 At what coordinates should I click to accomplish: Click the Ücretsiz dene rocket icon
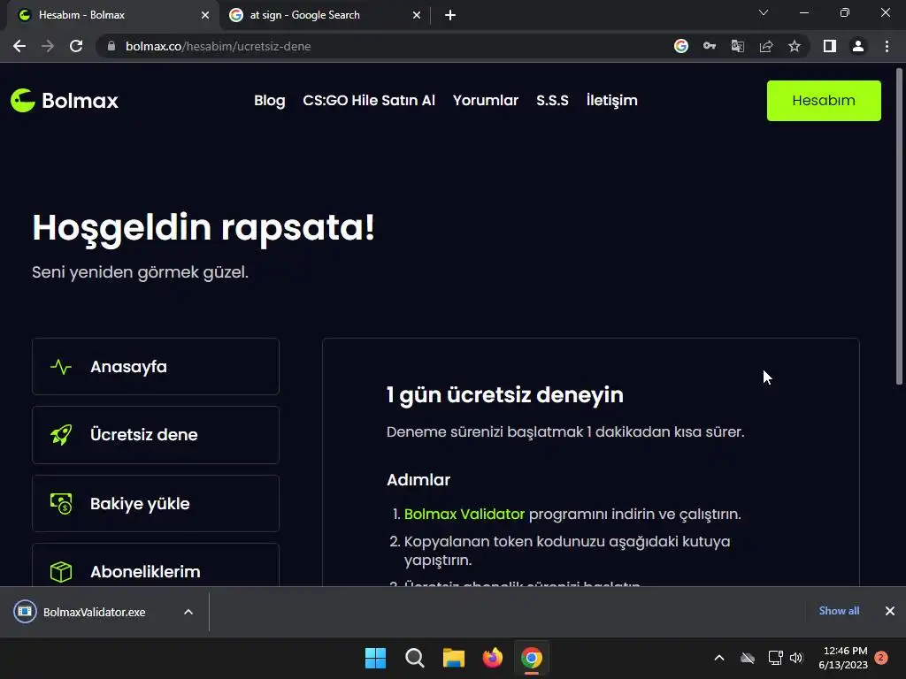click(x=61, y=435)
